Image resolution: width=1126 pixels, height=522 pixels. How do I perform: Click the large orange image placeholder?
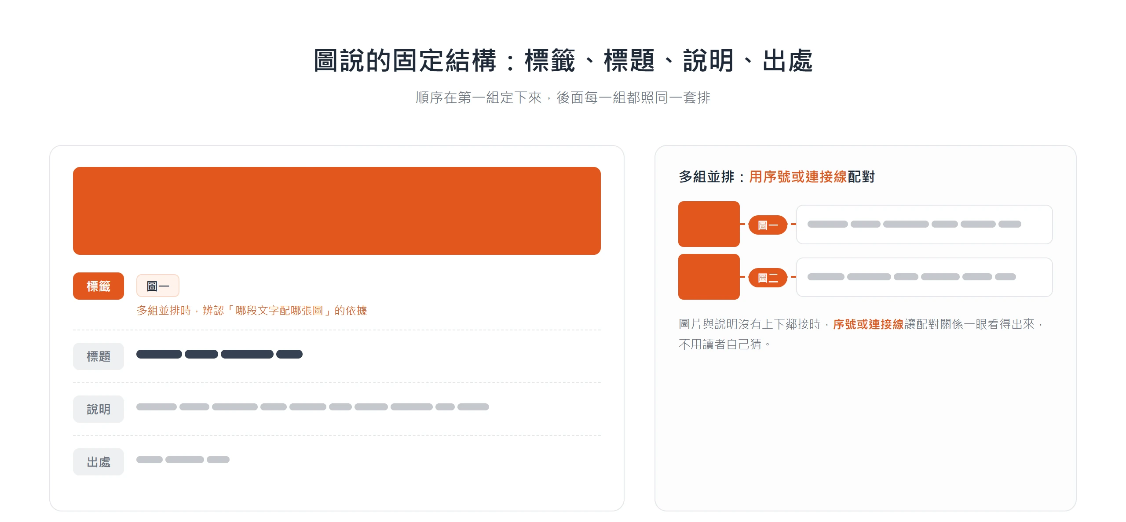tap(337, 211)
